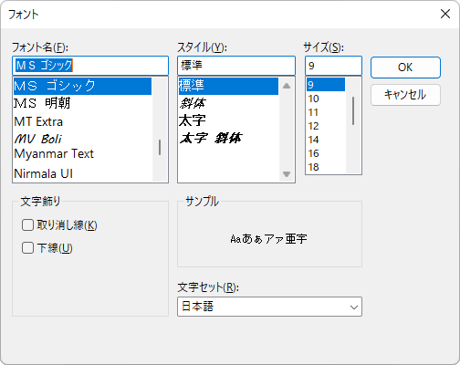Select MT Extra in the font list

pos(82,121)
